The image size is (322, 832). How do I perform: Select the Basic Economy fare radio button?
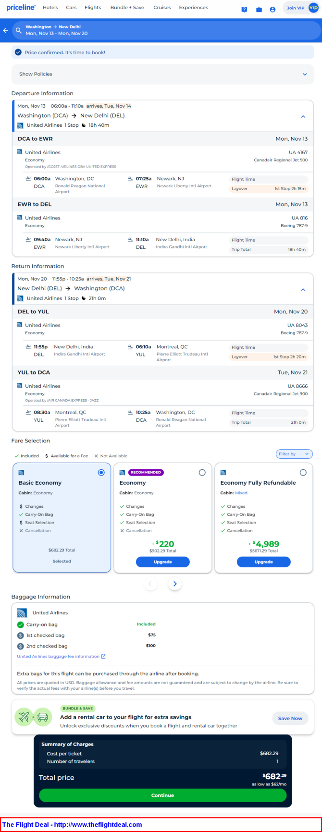101,473
